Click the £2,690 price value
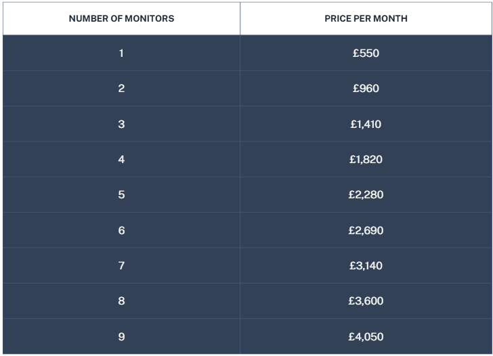Viewport: 493px width, 356px height. 366,230
